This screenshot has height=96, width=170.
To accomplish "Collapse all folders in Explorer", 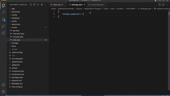I will [42, 5].
